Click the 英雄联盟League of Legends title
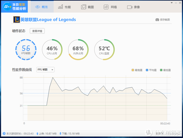 point(48,20)
